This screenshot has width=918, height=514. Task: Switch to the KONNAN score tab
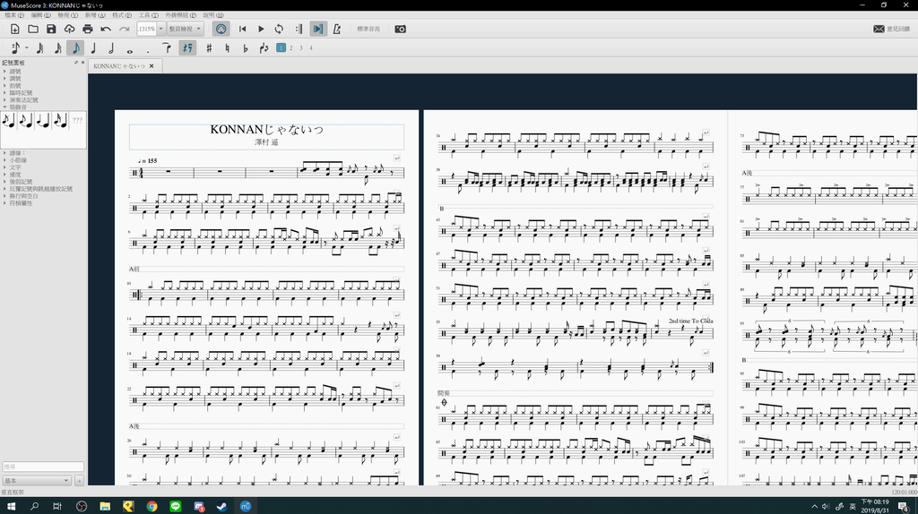119,66
